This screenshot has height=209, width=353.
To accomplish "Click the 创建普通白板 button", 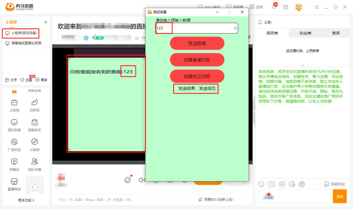I will (x=197, y=60).
